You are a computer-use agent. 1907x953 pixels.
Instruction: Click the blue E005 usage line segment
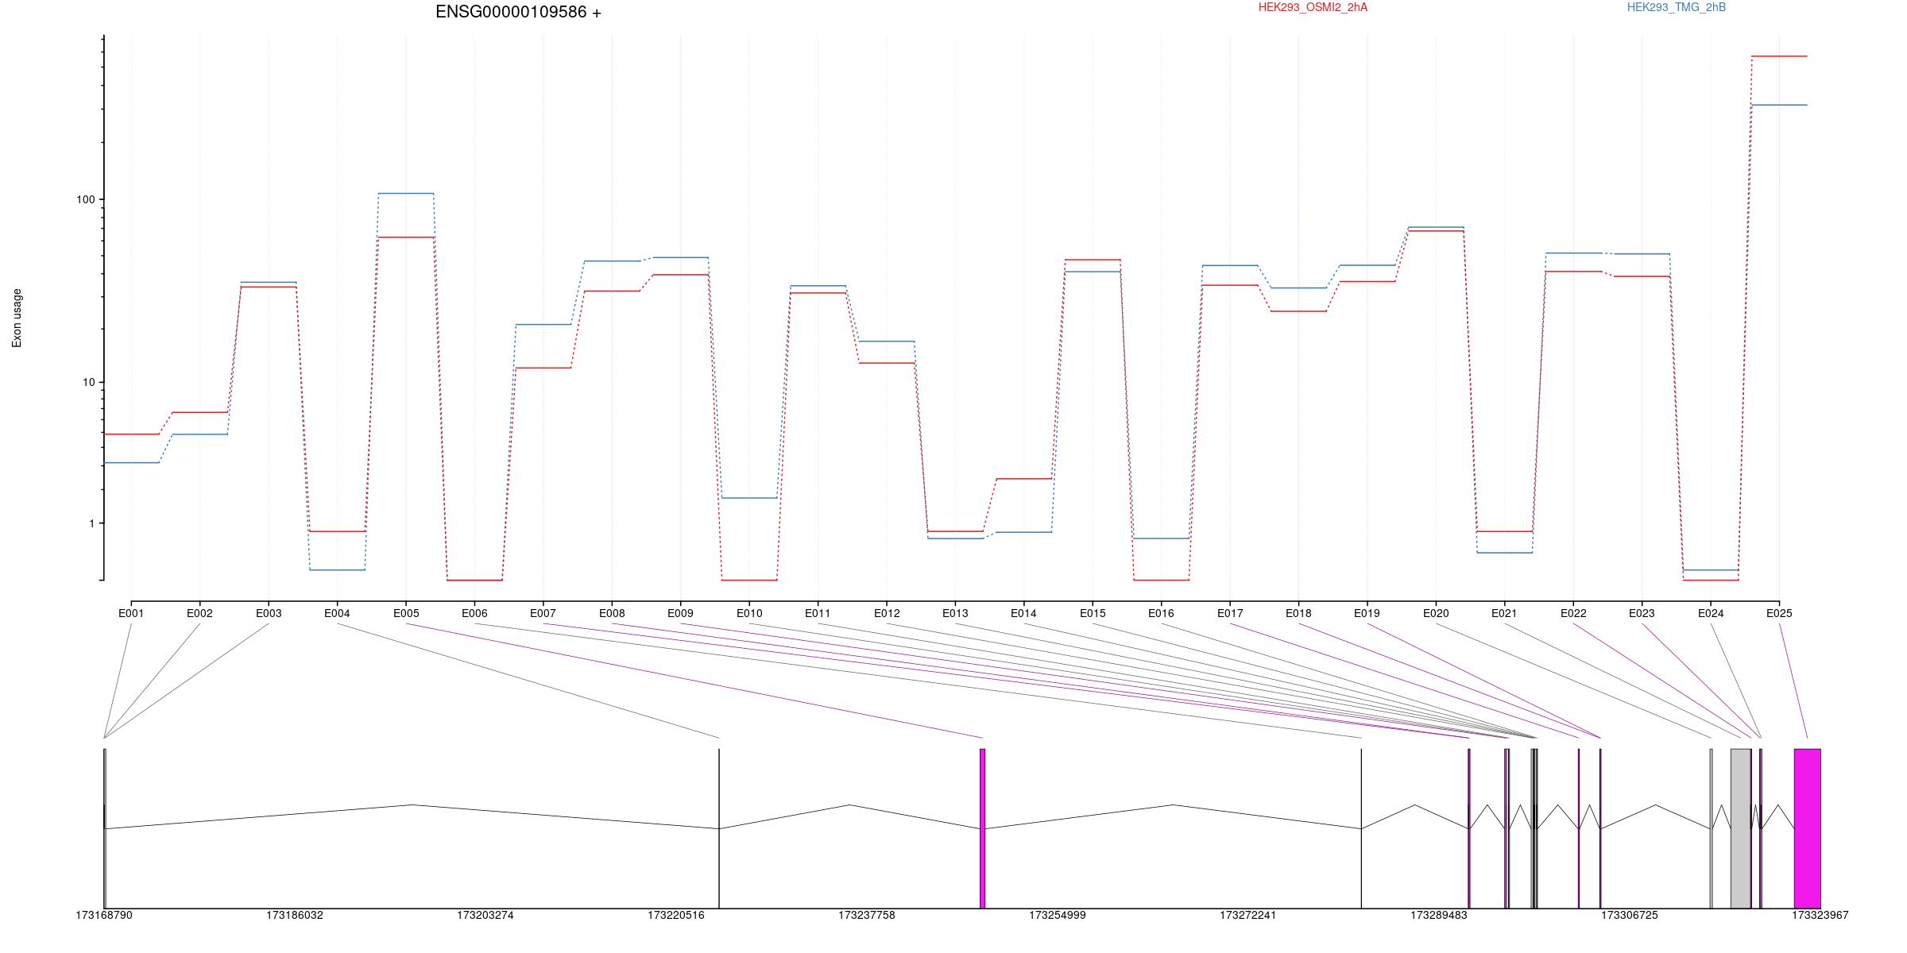(406, 193)
